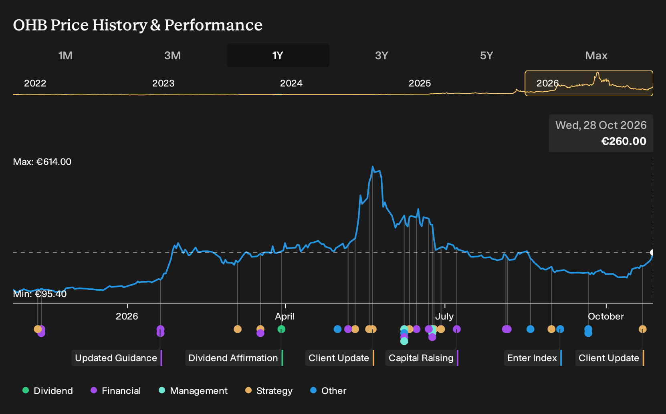Click the 2026 x-axis label below the chart

click(x=127, y=316)
